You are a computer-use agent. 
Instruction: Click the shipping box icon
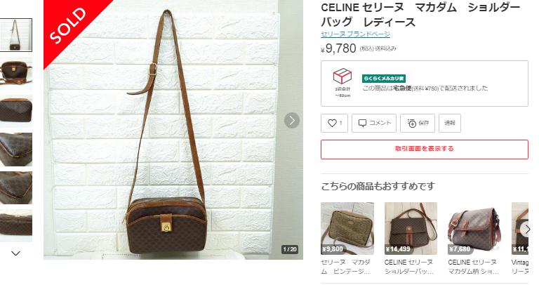[342, 76]
